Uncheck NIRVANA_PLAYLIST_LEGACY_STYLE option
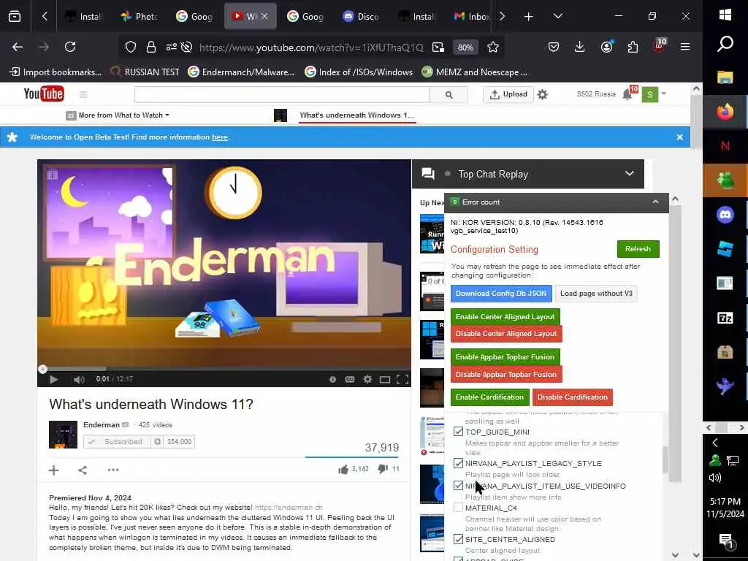748x561 pixels. point(459,463)
